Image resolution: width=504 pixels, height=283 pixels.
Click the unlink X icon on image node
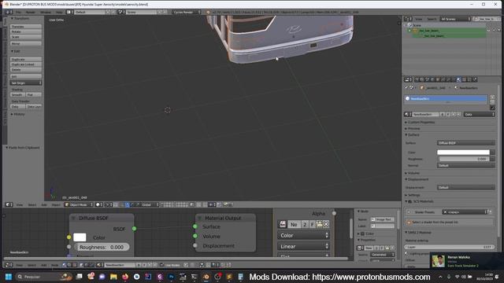tap(326, 224)
